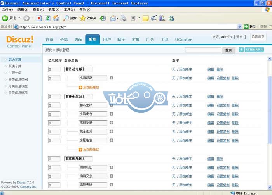Click the Mail toolbar icon
Screen dimensions: 272x195
click(113, 18)
